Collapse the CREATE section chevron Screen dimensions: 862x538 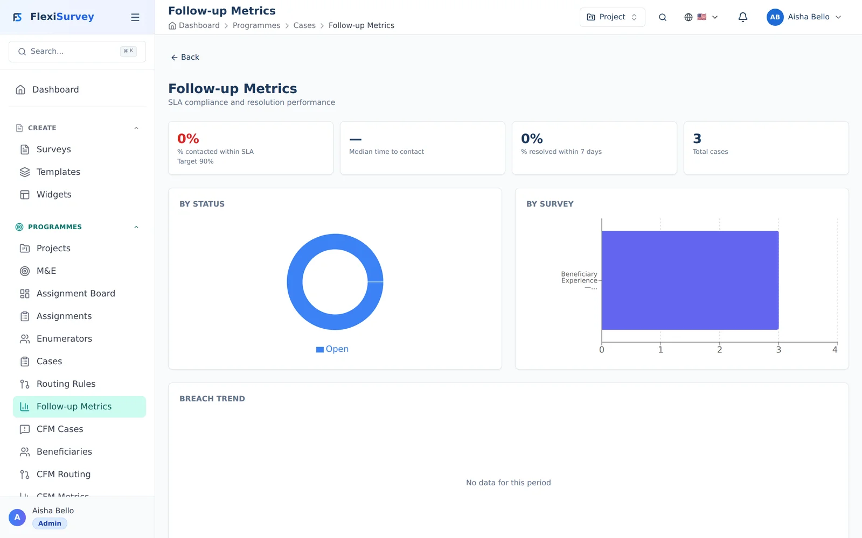136,128
